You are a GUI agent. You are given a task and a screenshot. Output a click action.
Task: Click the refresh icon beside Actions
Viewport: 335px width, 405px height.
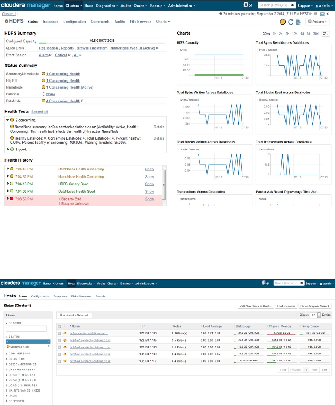291,22
